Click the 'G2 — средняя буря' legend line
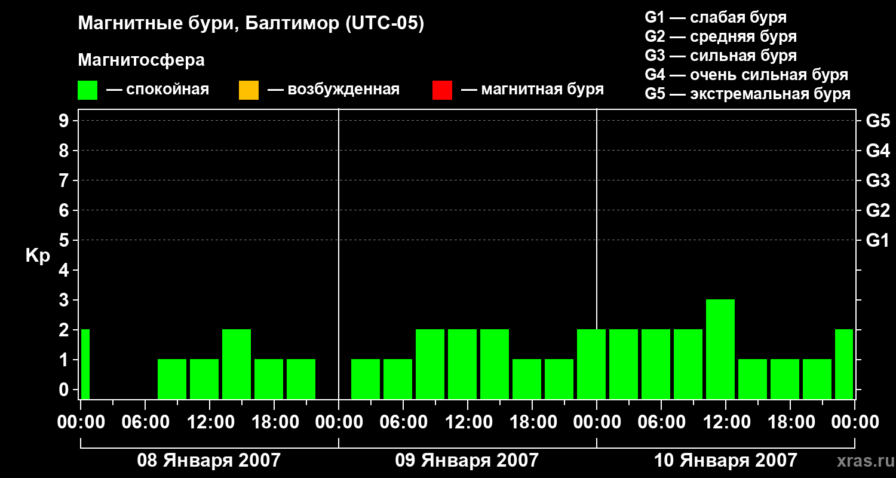Image resolution: width=896 pixels, height=478 pixels. pos(721,36)
